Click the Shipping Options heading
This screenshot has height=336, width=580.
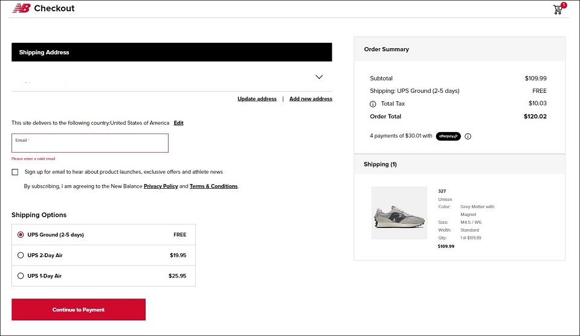pyautogui.click(x=39, y=215)
